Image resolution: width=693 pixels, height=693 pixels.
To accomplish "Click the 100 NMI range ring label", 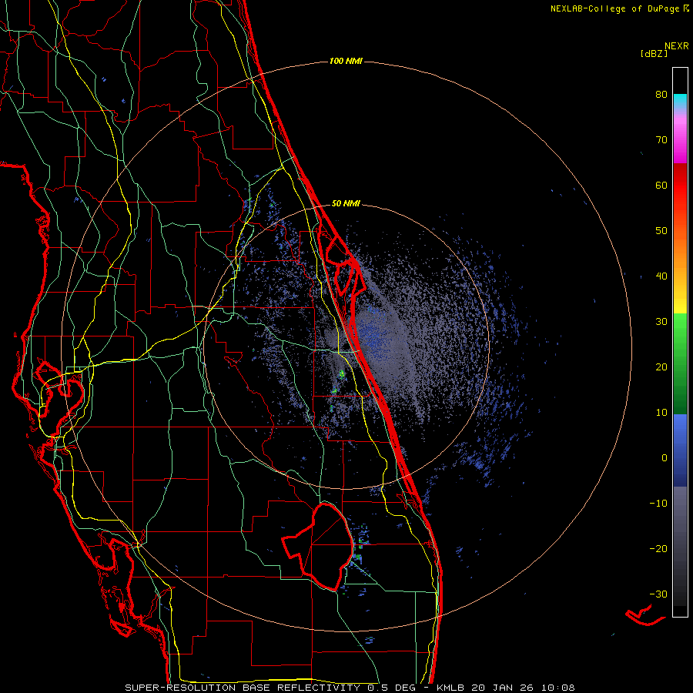I will [346, 61].
